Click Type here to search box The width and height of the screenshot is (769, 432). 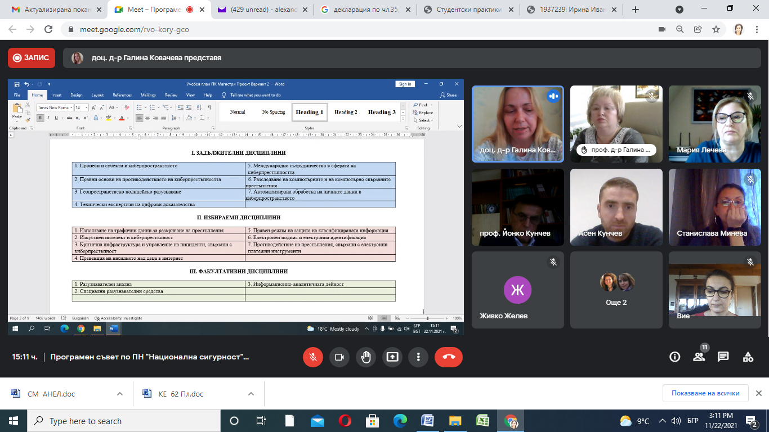(x=123, y=421)
